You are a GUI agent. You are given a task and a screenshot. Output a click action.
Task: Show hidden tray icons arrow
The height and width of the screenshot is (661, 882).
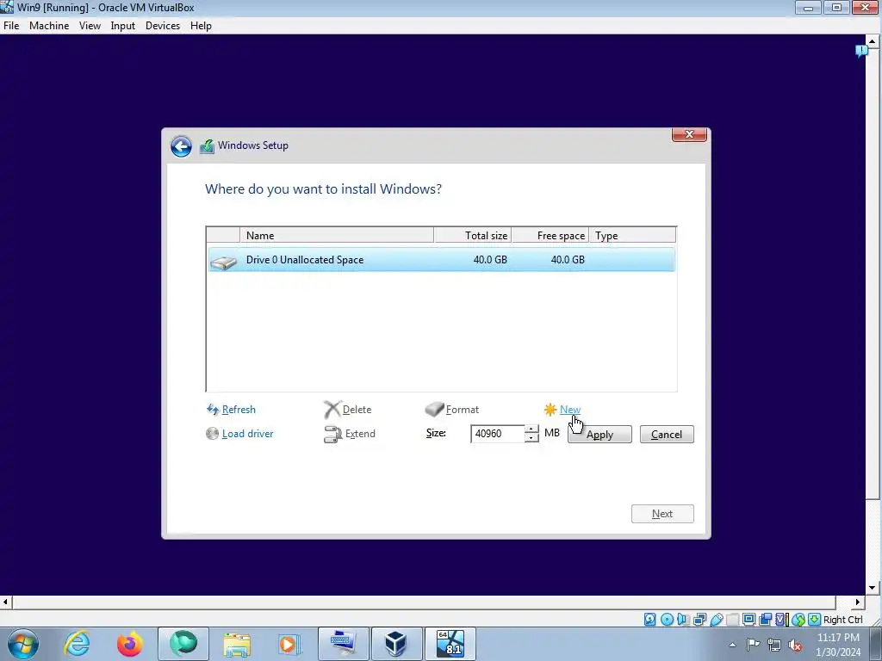732,646
